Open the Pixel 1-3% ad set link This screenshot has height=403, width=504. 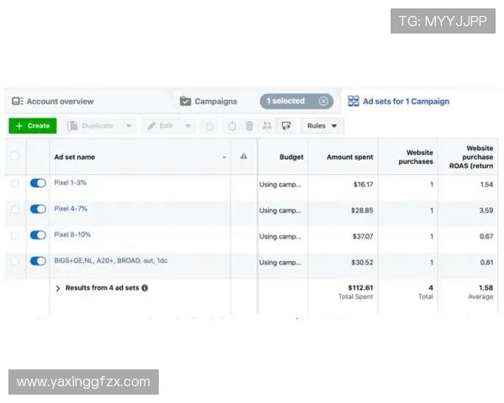(x=70, y=182)
